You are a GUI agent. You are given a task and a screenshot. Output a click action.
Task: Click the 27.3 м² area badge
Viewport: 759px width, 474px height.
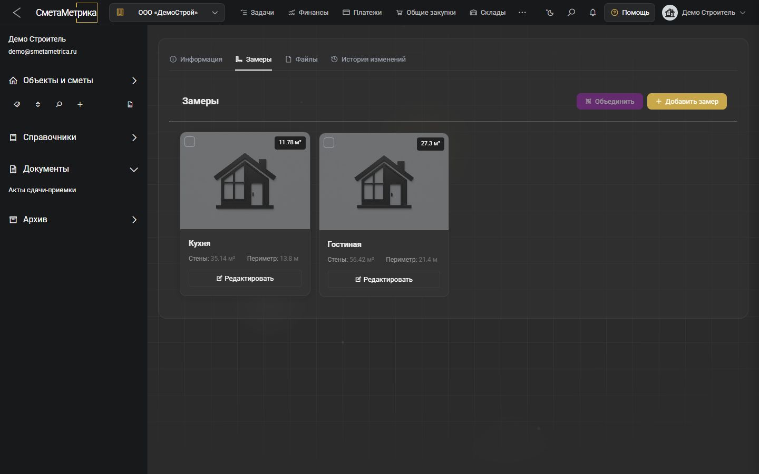(430, 144)
